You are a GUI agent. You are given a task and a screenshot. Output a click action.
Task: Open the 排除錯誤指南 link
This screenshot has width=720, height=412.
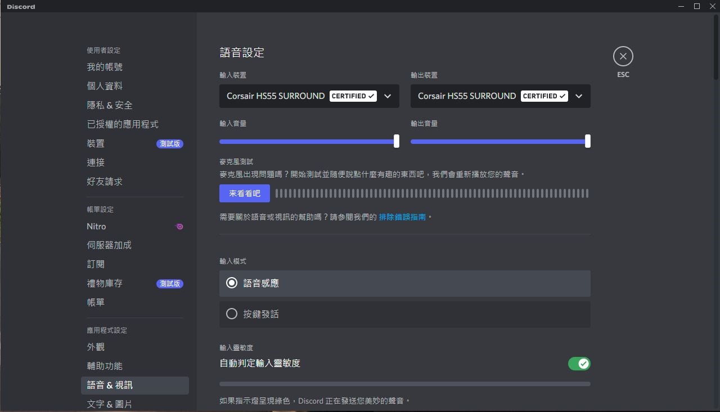coord(402,217)
